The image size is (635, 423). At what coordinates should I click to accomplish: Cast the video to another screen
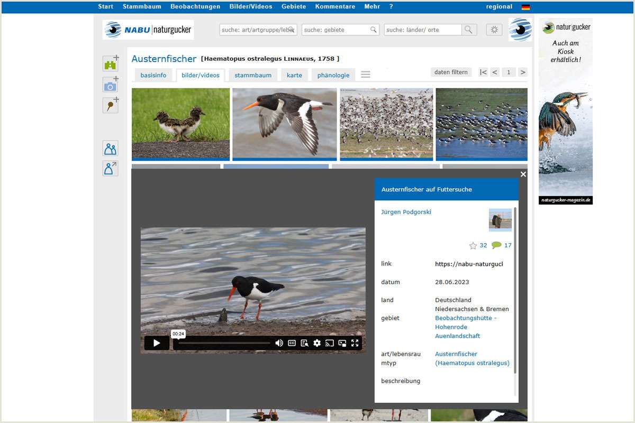coord(329,343)
